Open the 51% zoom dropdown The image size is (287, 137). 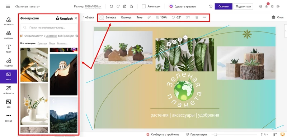(x=264, y=135)
